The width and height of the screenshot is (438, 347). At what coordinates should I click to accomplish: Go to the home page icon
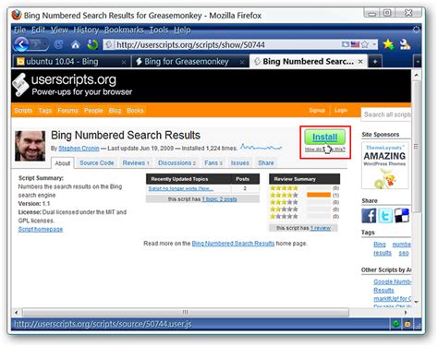75,45
